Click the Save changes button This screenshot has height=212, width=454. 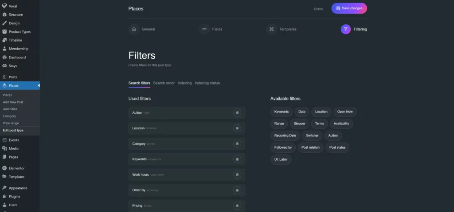tap(349, 8)
